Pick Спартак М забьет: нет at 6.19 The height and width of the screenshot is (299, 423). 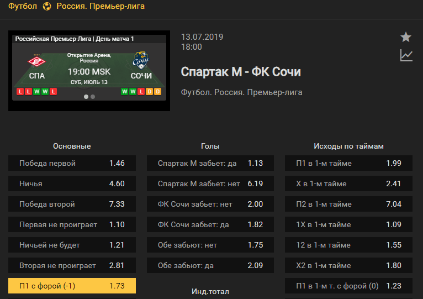pos(210,183)
